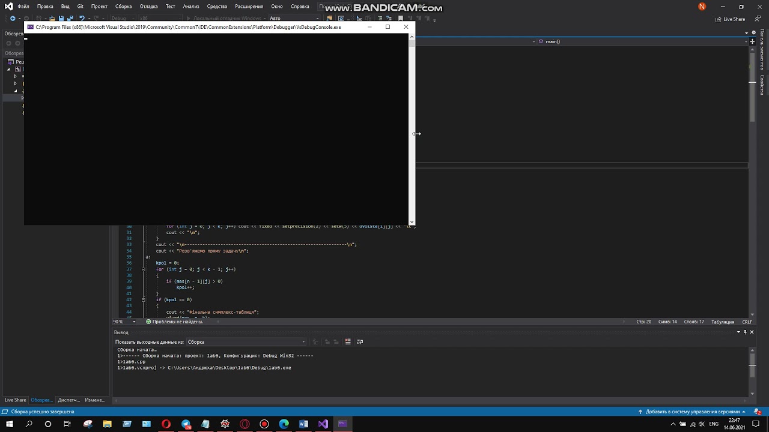Viewport: 769px width, 432px height.
Task: Open the Расширения menu
Action: (249, 7)
